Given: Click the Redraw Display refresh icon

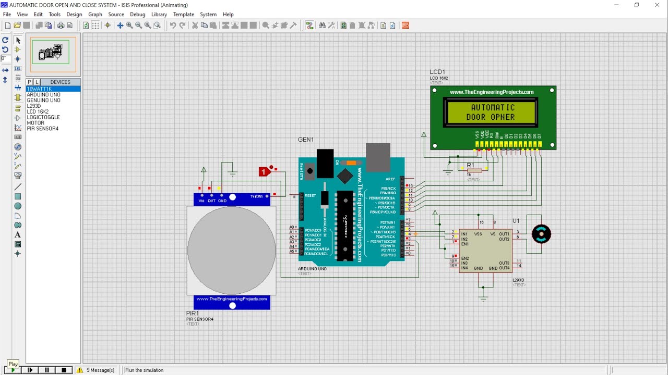Looking at the screenshot, I should coord(86,25).
